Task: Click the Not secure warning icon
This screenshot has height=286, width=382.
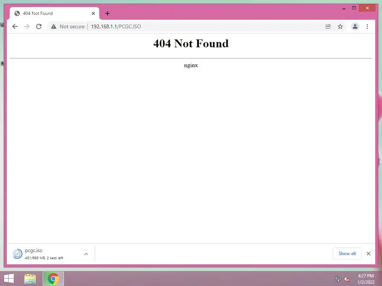Action: (54, 26)
